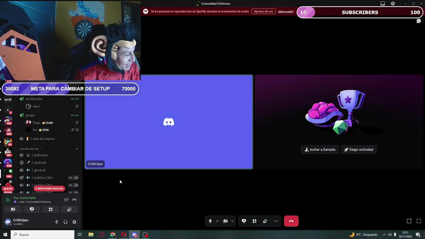Open Windows Start menu
This screenshot has width=425, height=239.
5,235
